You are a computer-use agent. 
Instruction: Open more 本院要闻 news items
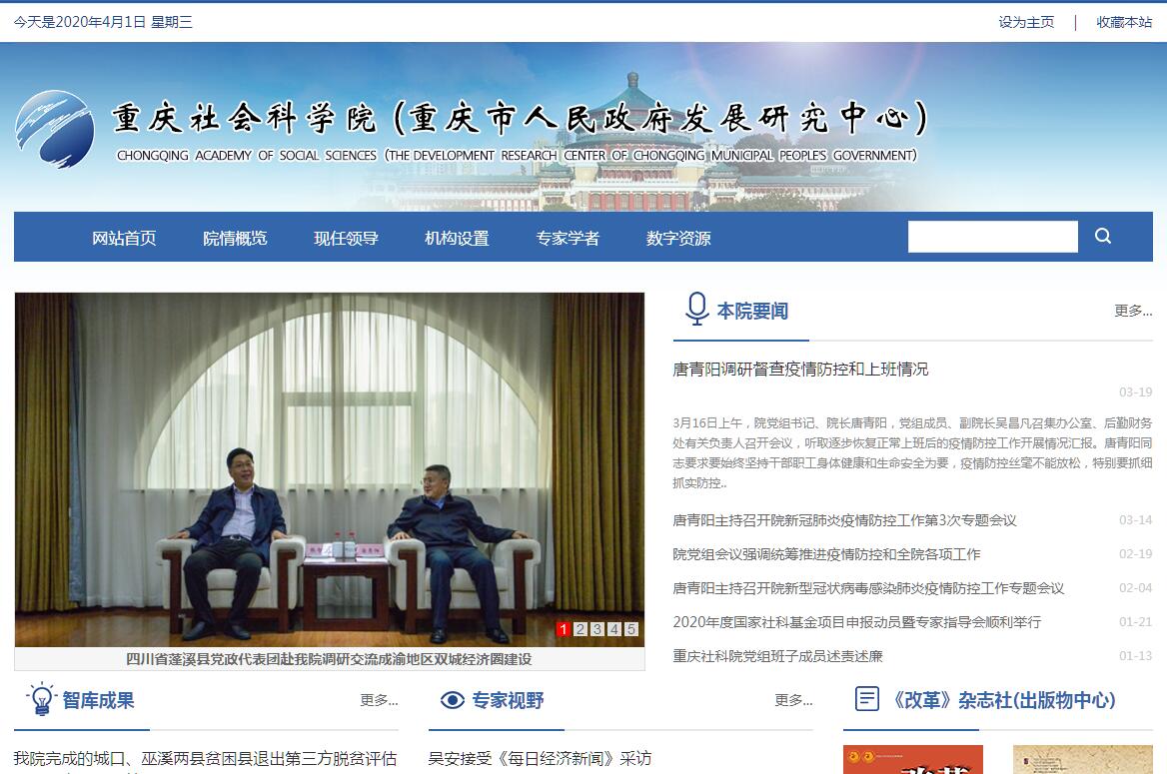point(1133,311)
